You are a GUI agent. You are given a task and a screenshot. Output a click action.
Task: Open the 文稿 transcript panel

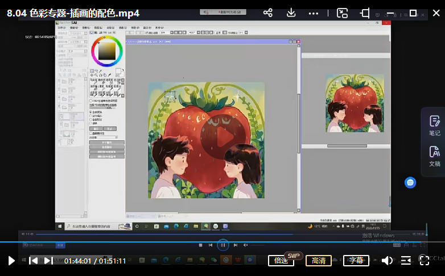(434, 156)
